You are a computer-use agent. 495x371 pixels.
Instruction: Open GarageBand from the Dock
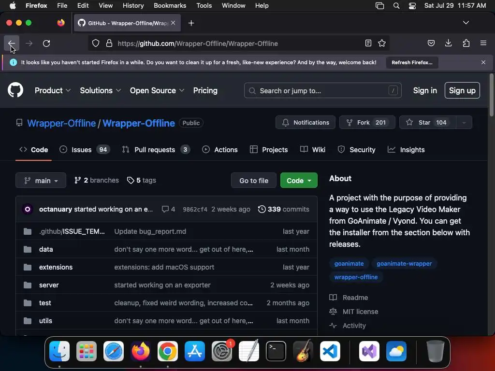tap(303, 351)
